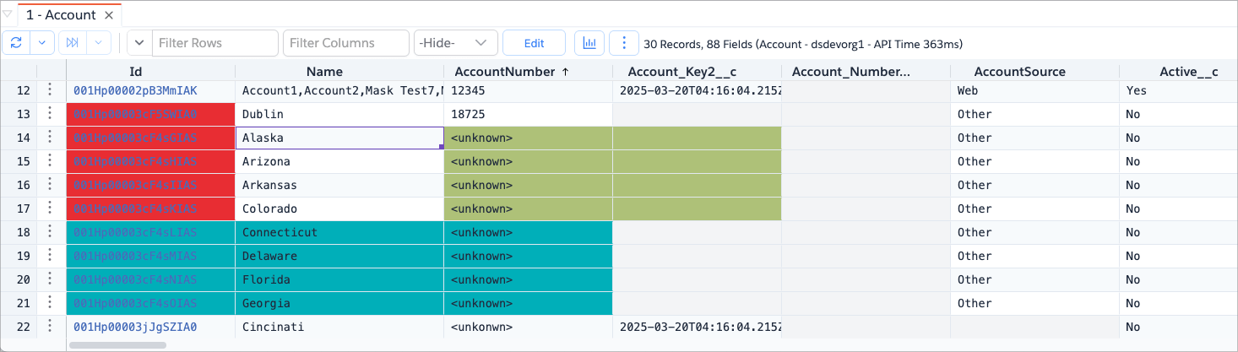Click the refresh query icon
Viewport: 1238px width, 352px height.
tap(17, 43)
